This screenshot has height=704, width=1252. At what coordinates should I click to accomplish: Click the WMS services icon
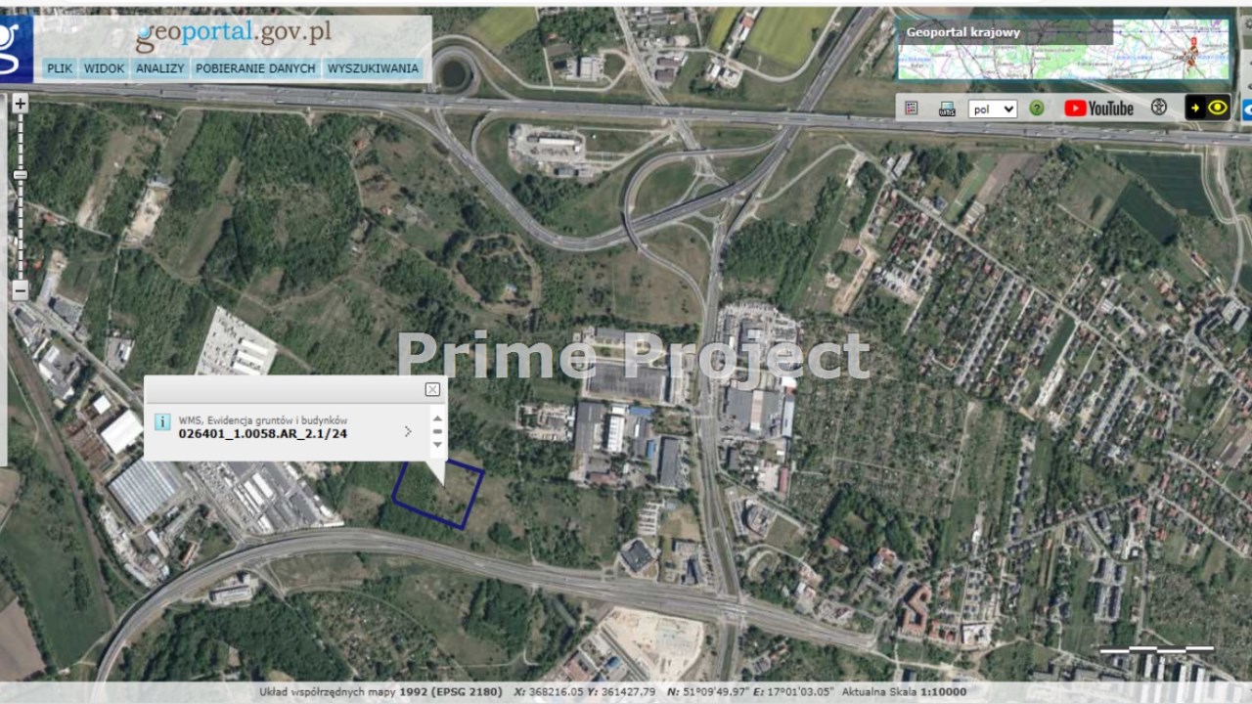tap(947, 109)
